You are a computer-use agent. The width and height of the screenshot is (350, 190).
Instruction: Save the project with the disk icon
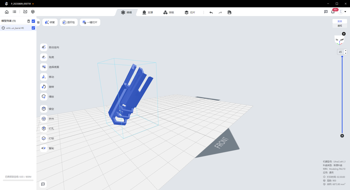tap(229, 12)
